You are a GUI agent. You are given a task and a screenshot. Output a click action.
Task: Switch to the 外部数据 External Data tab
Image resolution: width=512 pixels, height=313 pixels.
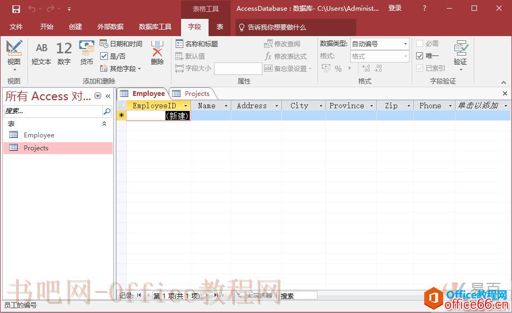(x=110, y=27)
